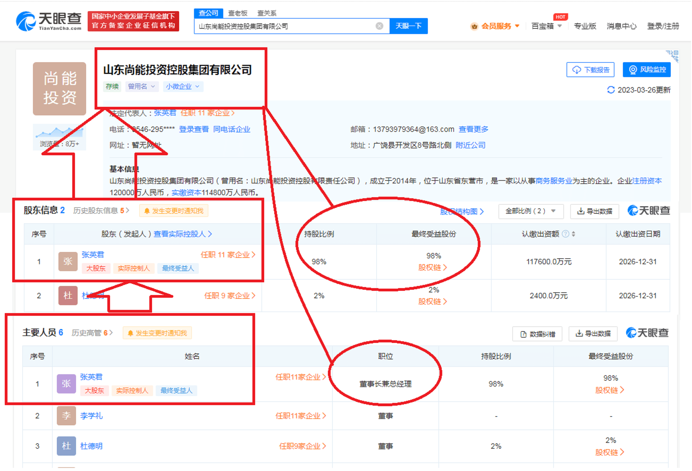692x471 pixels.
Task: Click the 最终受益人 tag in shareholder row 1
Action: [x=178, y=269]
